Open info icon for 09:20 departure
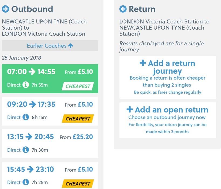 (26, 117)
